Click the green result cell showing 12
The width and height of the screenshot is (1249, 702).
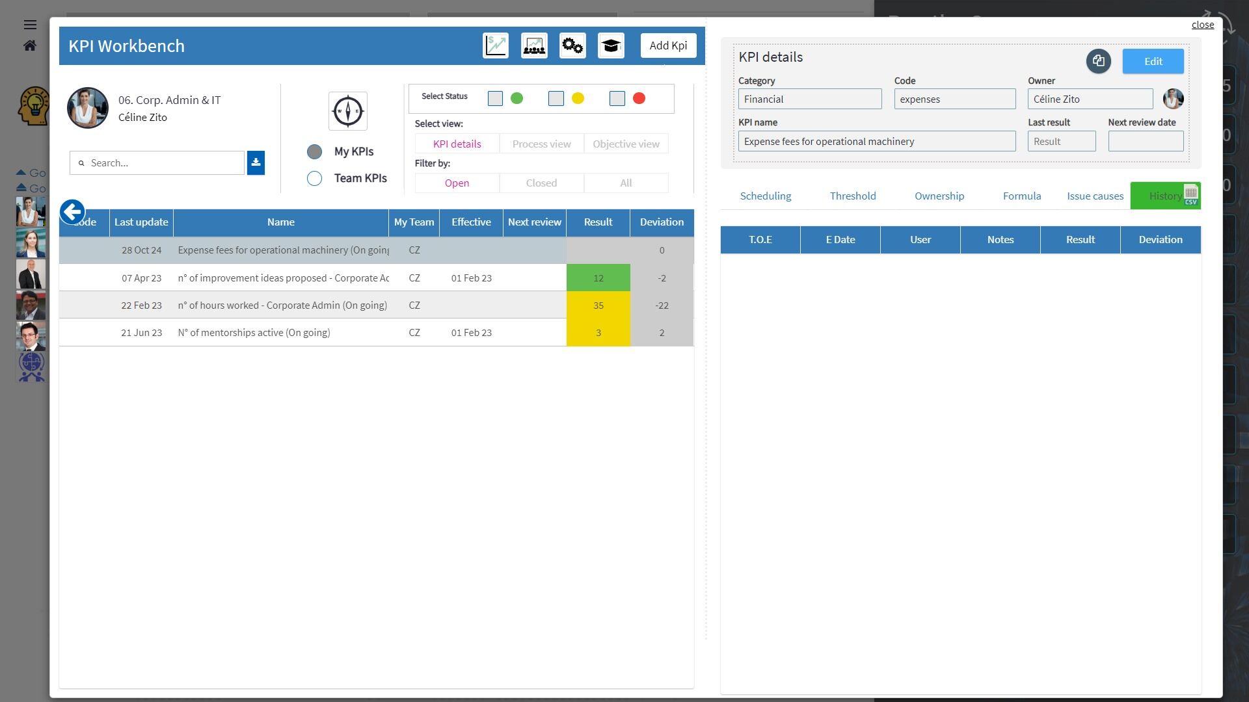[x=598, y=278]
